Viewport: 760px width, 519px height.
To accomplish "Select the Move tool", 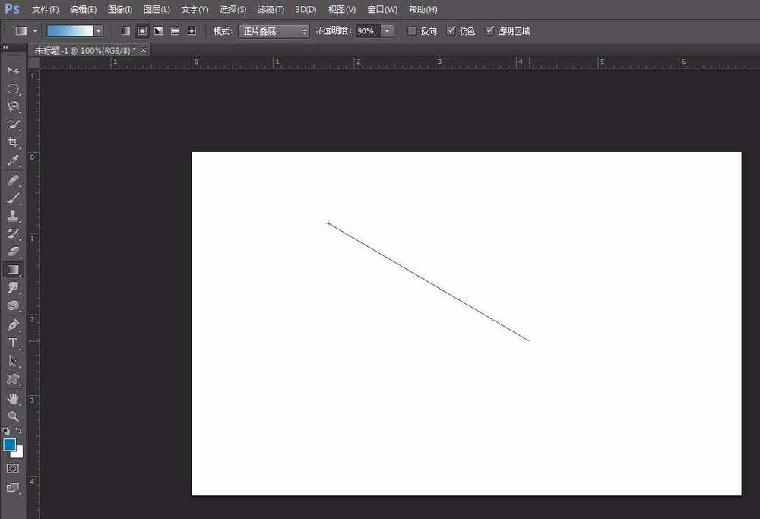I will 13,71.
